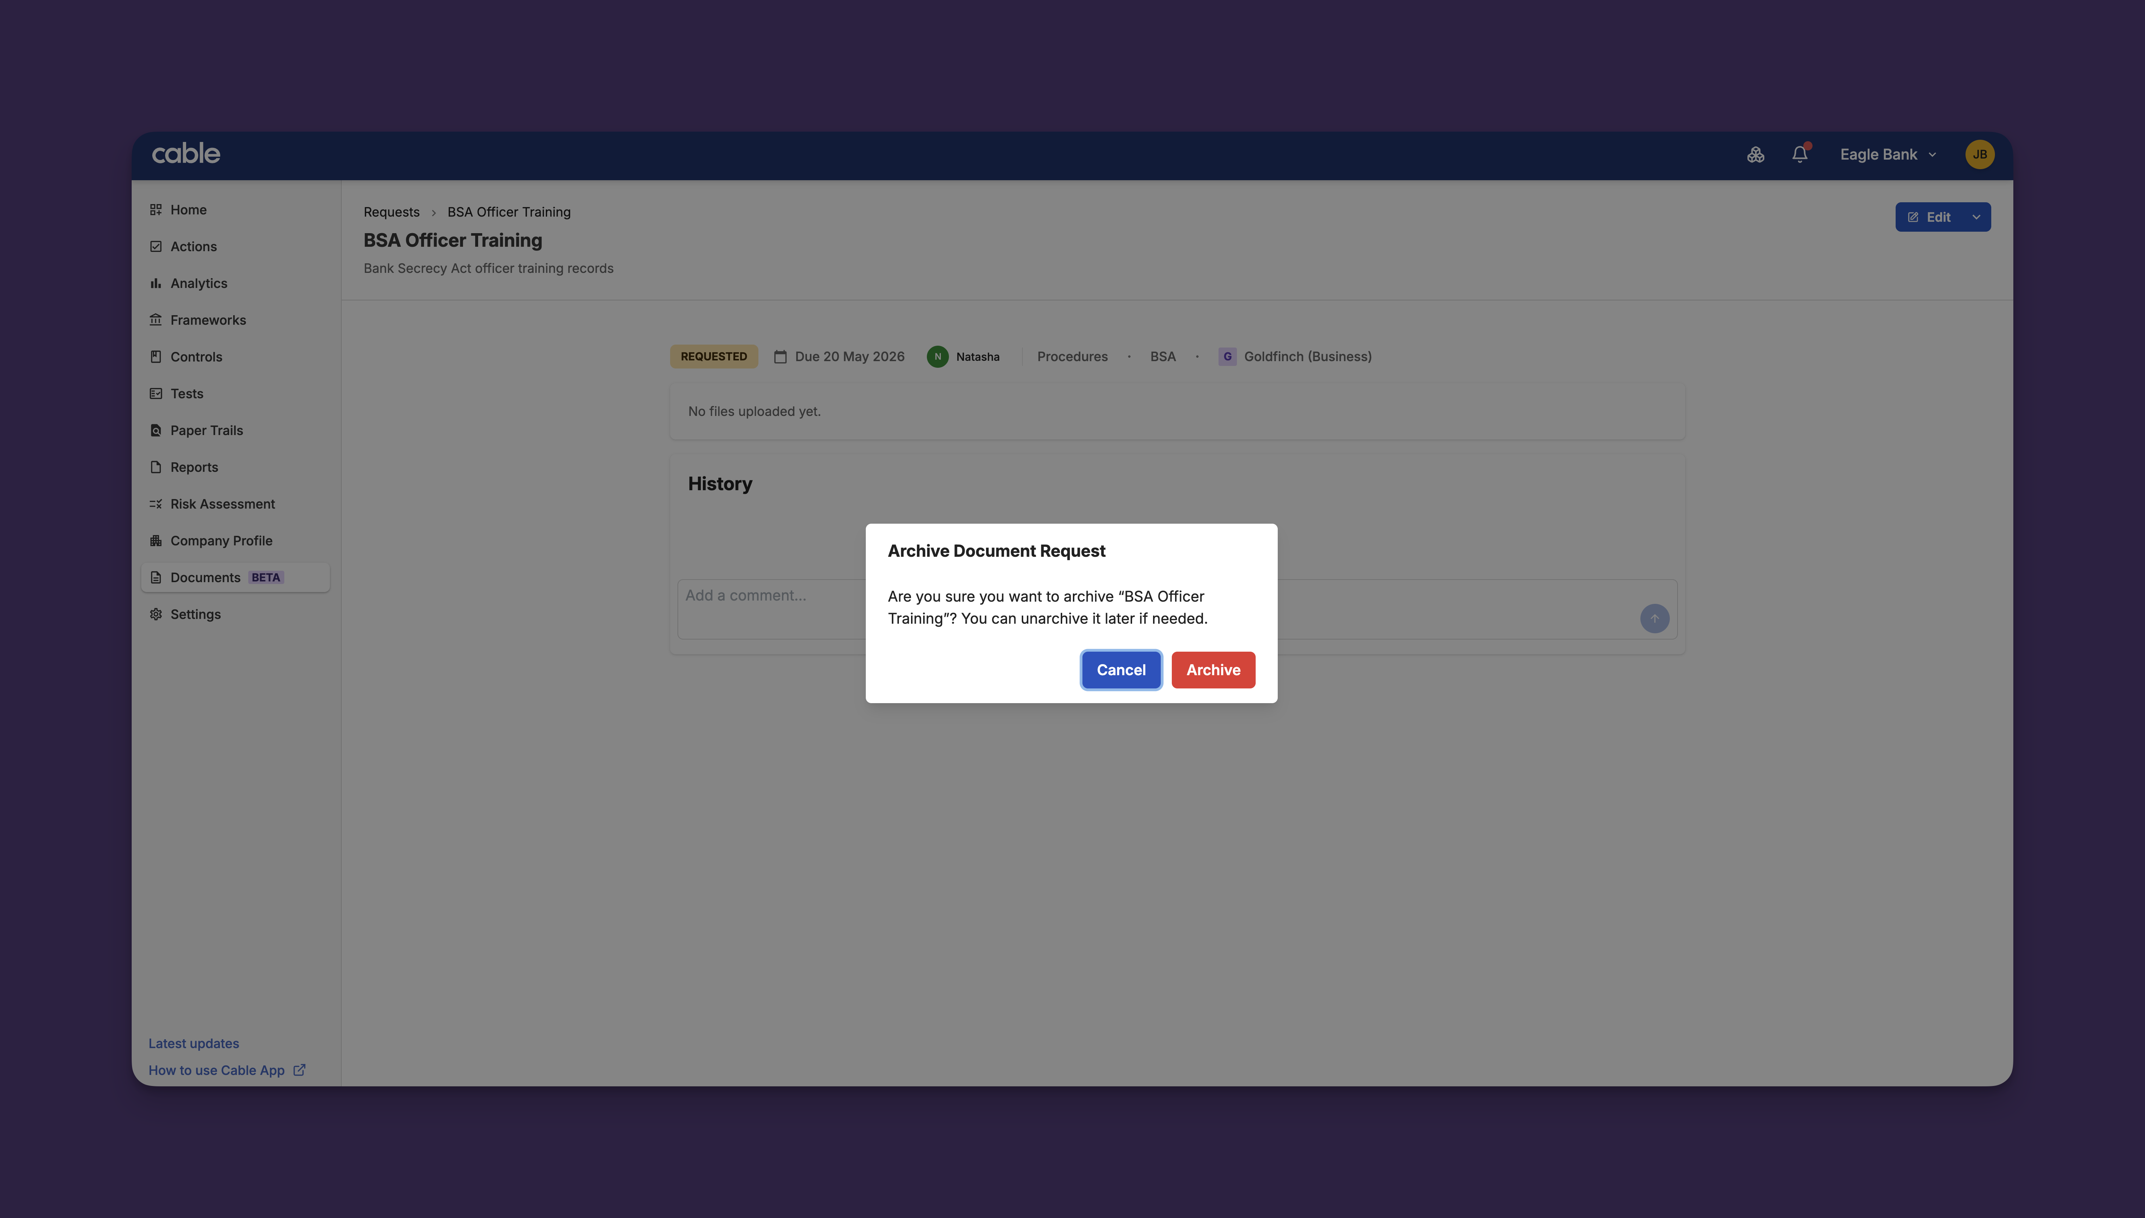2145x1218 pixels.
Task: Cancel the archive dialog
Action: tap(1121, 670)
